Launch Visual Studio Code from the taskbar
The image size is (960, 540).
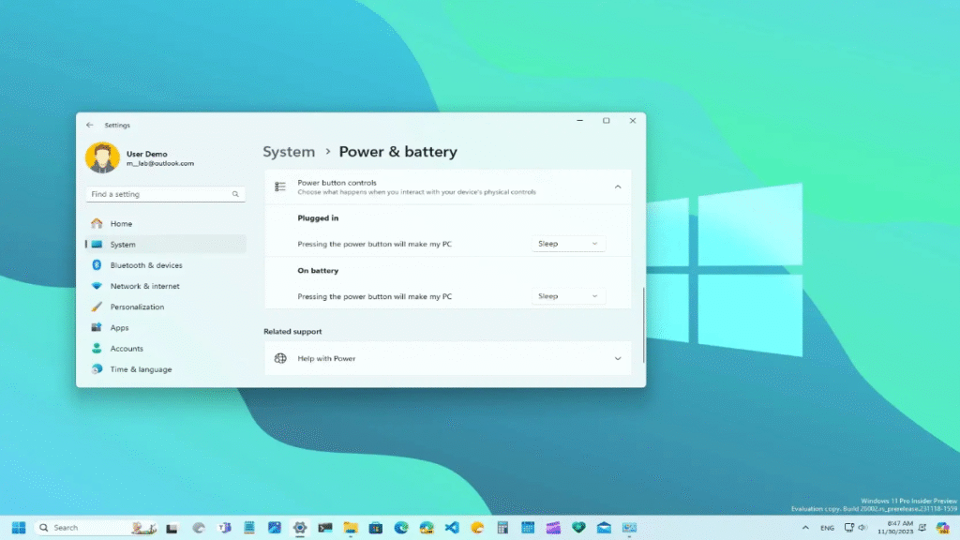click(x=451, y=527)
